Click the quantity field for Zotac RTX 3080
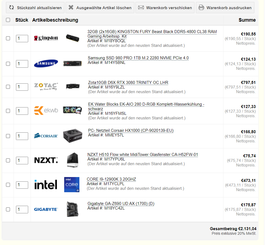This screenshot has height=245, width=269. pos(22,87)
